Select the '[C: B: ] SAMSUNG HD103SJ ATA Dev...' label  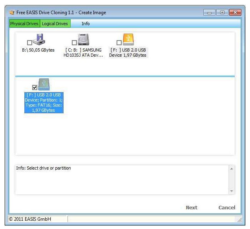pos(83,53)
